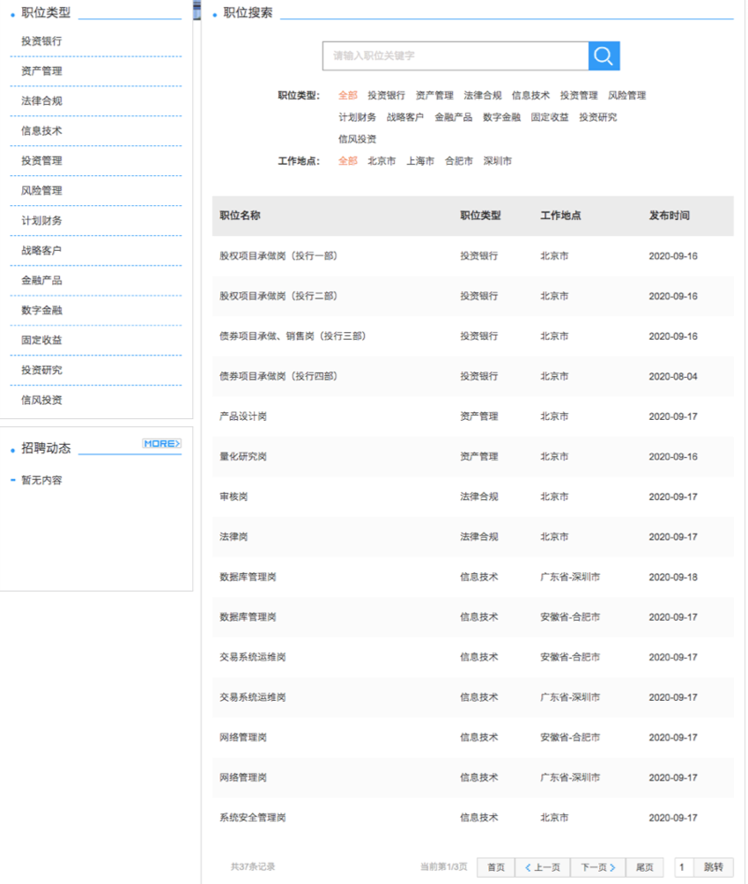Open 投资研究 in the left sidebar
The image size is (748, 884).
coord(41,370)
